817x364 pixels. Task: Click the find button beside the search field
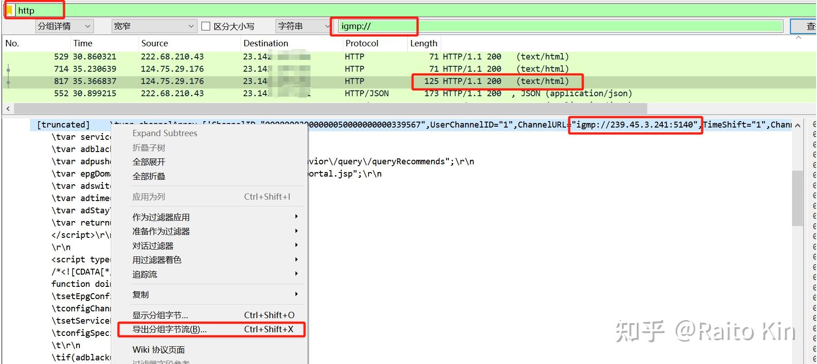coord(803,26)
